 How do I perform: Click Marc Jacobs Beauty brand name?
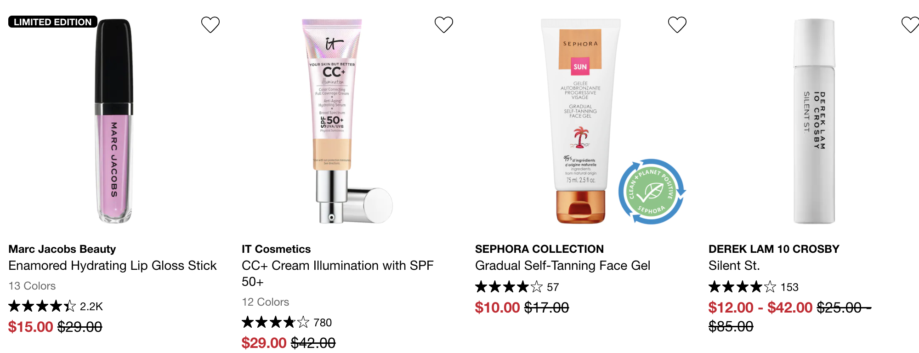point(62,249)
